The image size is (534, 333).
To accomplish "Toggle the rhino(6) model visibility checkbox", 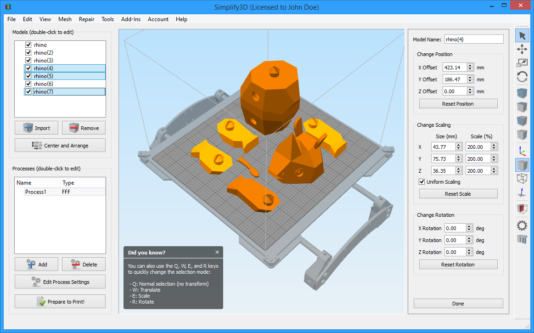I will coord(28,84).
